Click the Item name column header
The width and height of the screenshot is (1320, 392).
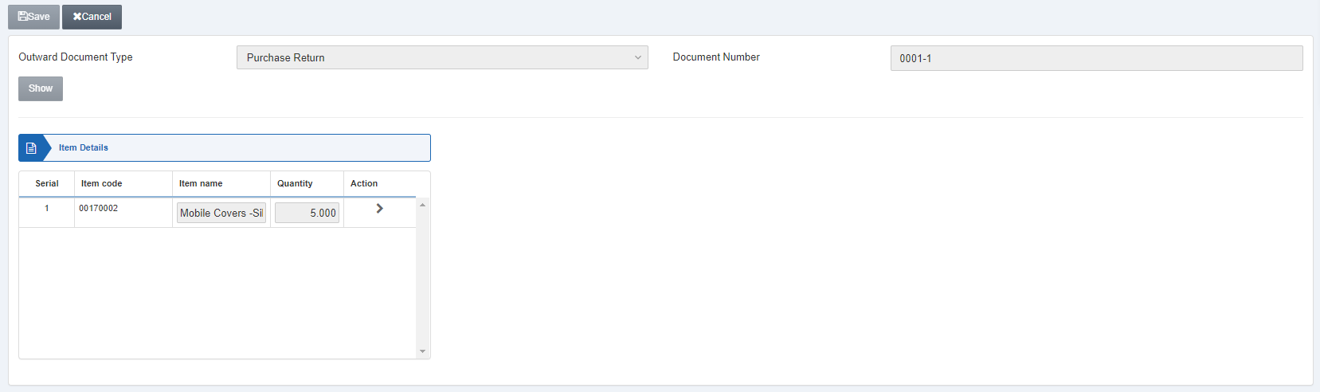point(201,184)
